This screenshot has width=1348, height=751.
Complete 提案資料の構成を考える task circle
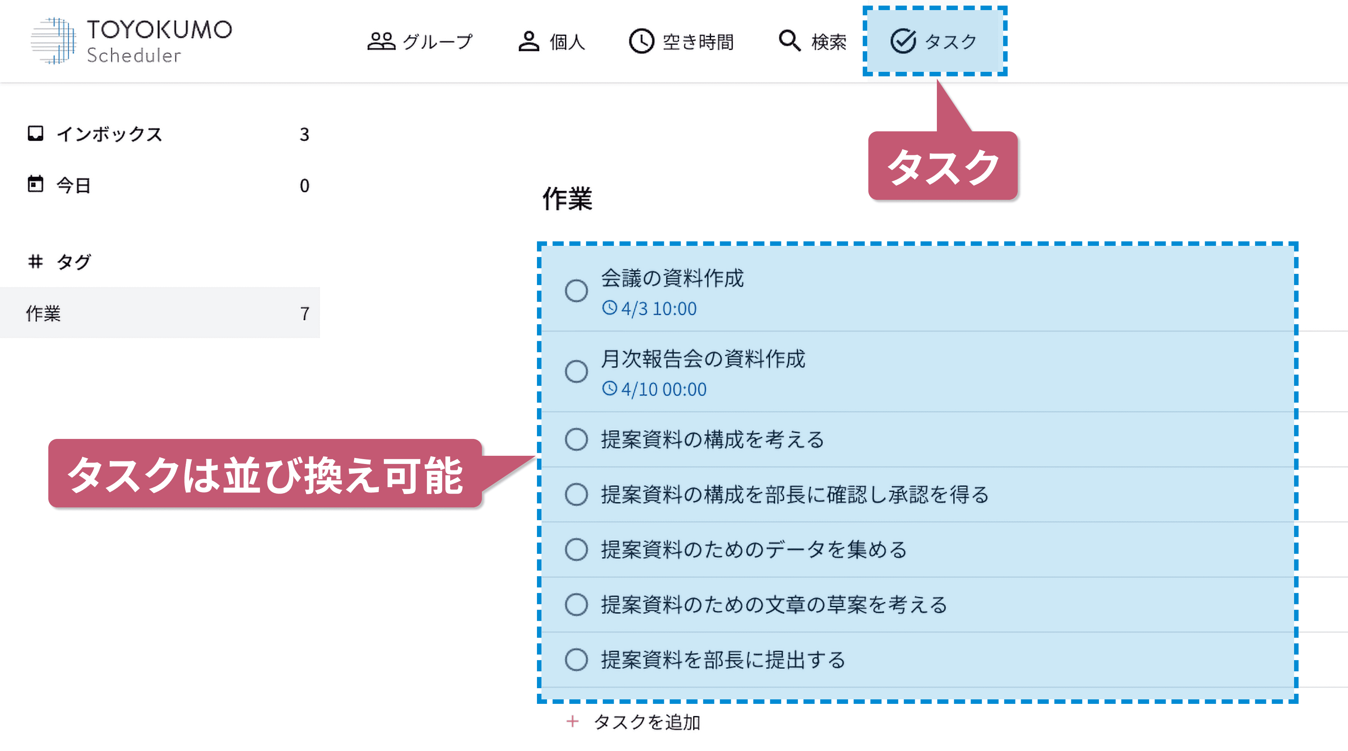[576, 439]
